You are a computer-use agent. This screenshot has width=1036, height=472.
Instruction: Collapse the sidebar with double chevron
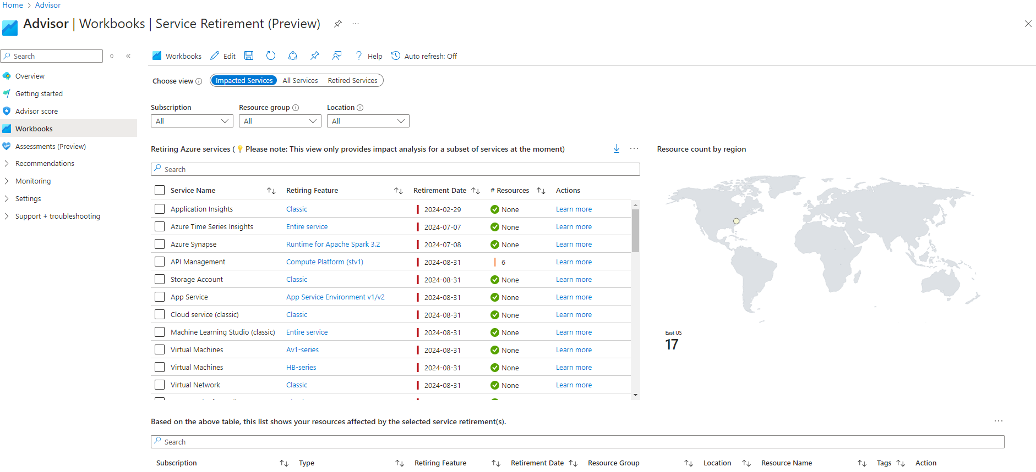[128, 56]
